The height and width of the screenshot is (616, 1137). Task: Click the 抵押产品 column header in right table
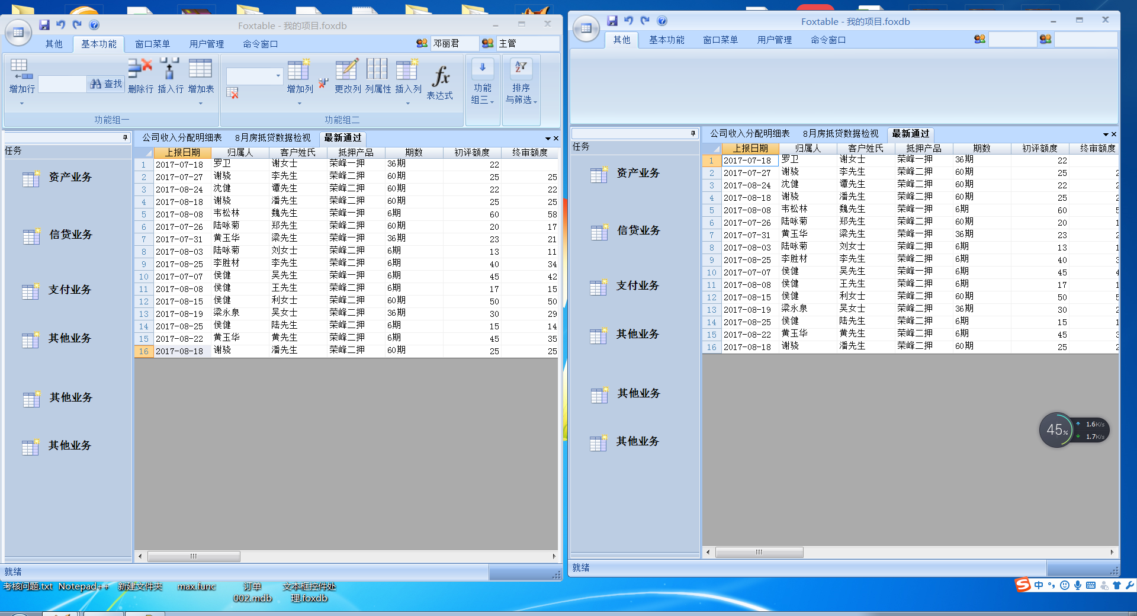click(x=923, y=148)
